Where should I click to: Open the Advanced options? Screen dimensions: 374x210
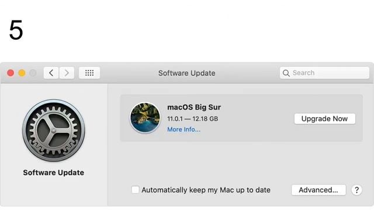pyautogui.click(x=318, y=190)
